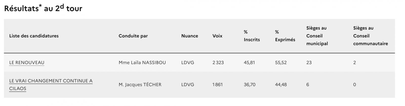Image resolution: width=405 pixels, height=106 pixels.
Task: Select the % Inscrits column header
Action: tap(252, 36)
